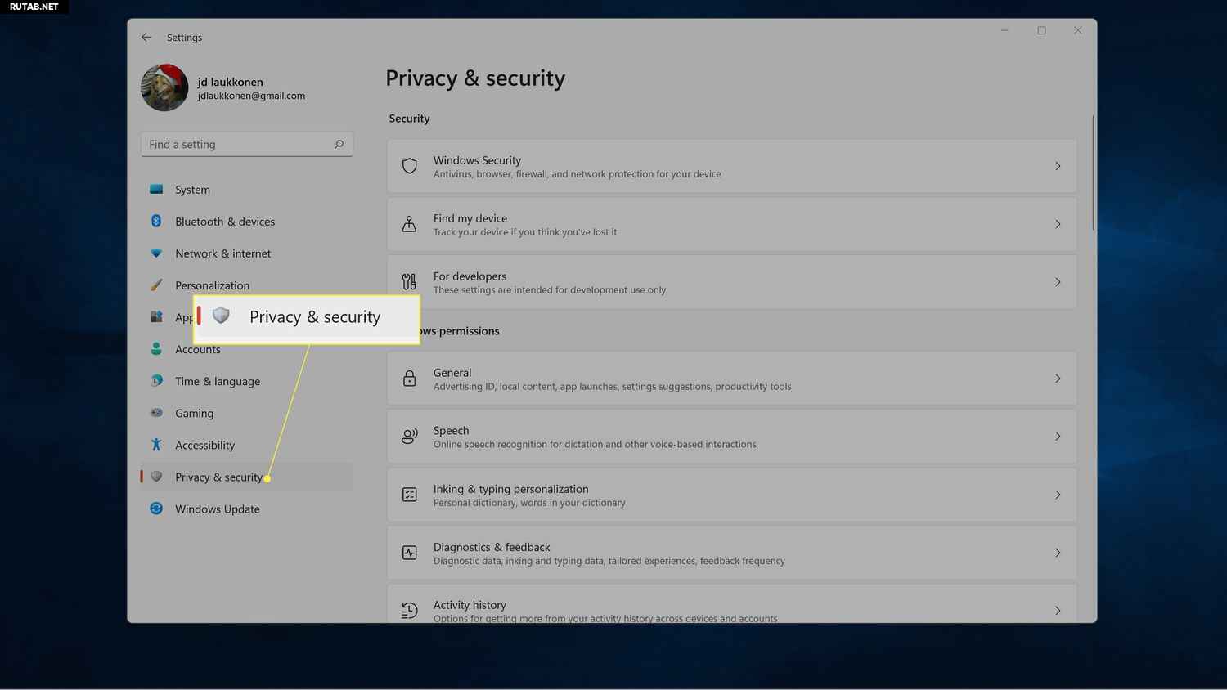Select the Bluetooth & devices icon
Screen dimensions: 1227x690
pos(156,221)
